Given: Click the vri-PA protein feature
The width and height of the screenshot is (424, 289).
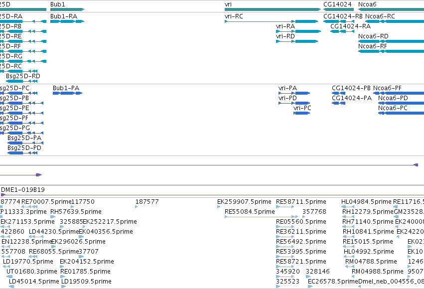Looking at the screenshot, I should pyautogui.click(x=294, y=93).
